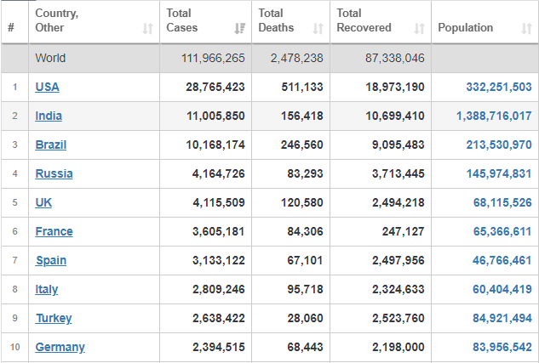Click France population 65,366,611
The height and width of the screenshot is (363, 539).
click(x=502, y=231)
